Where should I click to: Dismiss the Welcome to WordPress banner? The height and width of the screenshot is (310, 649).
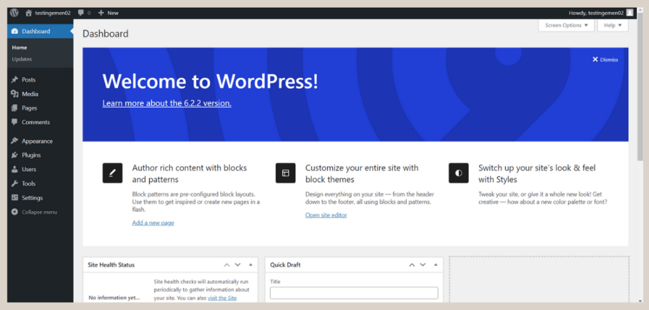(x=605, y=60)
